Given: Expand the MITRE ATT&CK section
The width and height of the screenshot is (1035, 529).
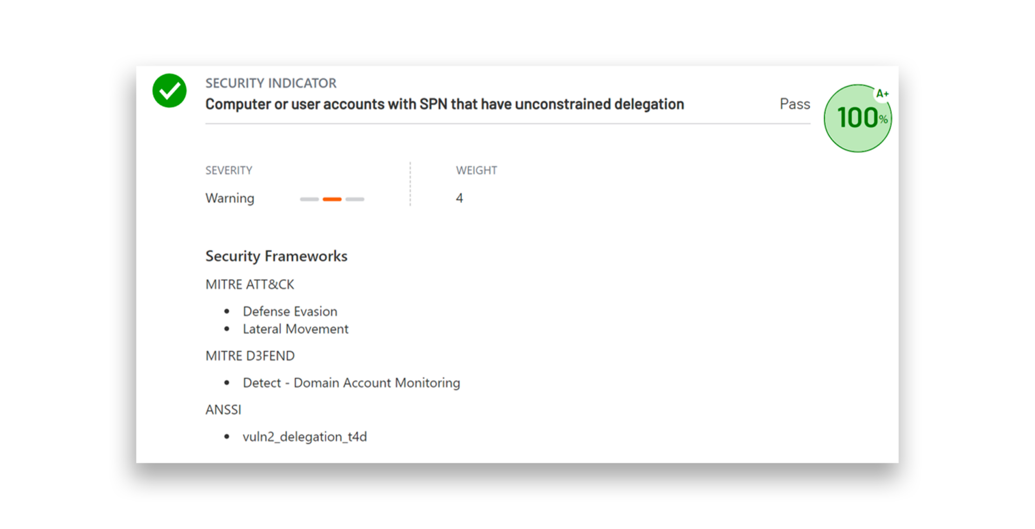Looking at the screenshot, I should [x=250, y=284].
